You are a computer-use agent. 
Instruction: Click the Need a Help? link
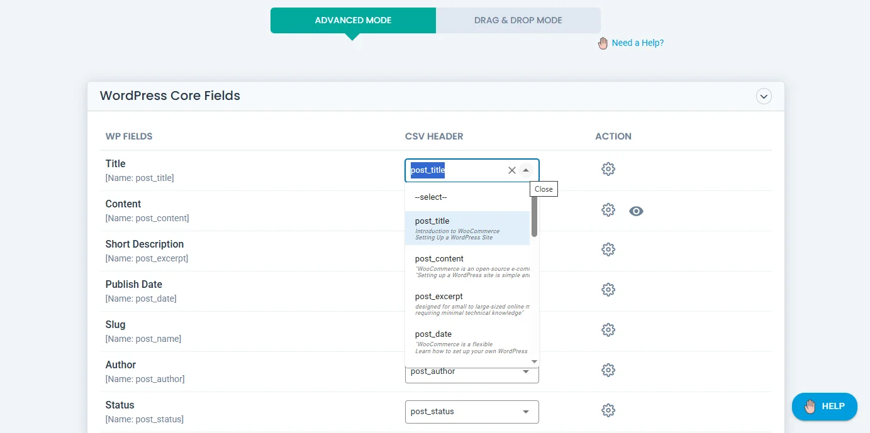(637, 43)
